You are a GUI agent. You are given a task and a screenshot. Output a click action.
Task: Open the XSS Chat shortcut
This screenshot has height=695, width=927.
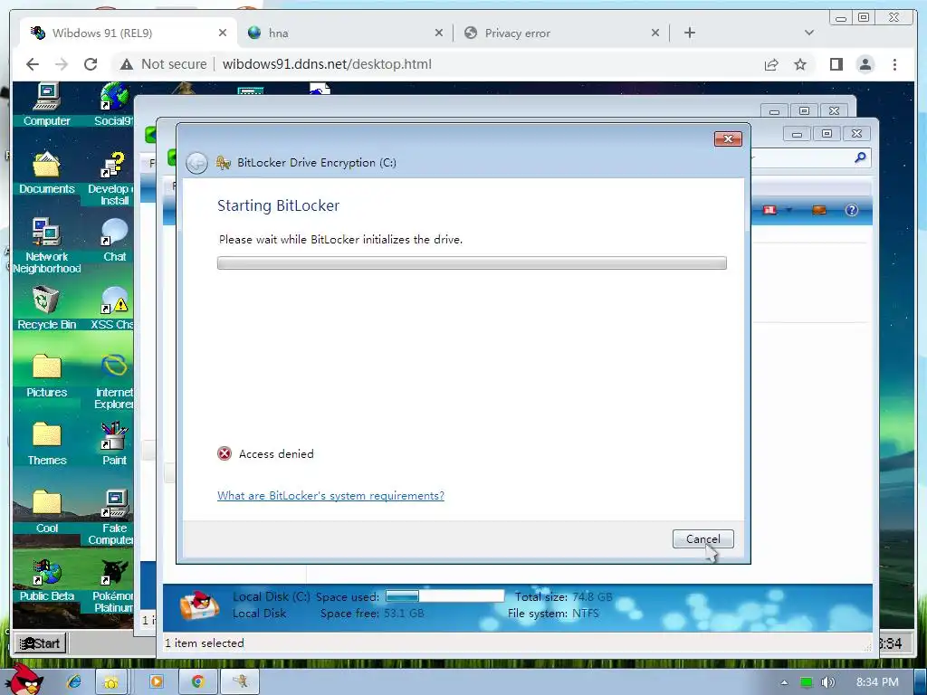pos(112,309)
